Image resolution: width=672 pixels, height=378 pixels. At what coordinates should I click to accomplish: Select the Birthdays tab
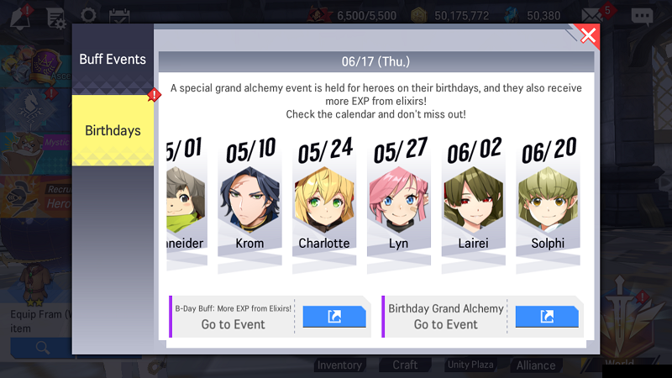click(x=113, y=130)
